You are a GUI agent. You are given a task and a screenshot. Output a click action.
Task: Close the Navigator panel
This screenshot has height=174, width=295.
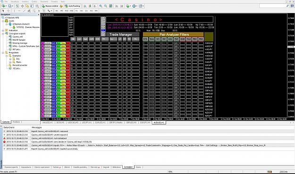38,15
